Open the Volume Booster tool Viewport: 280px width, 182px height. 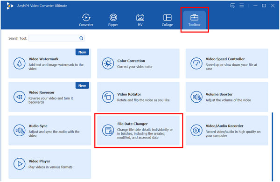[227, 97]
